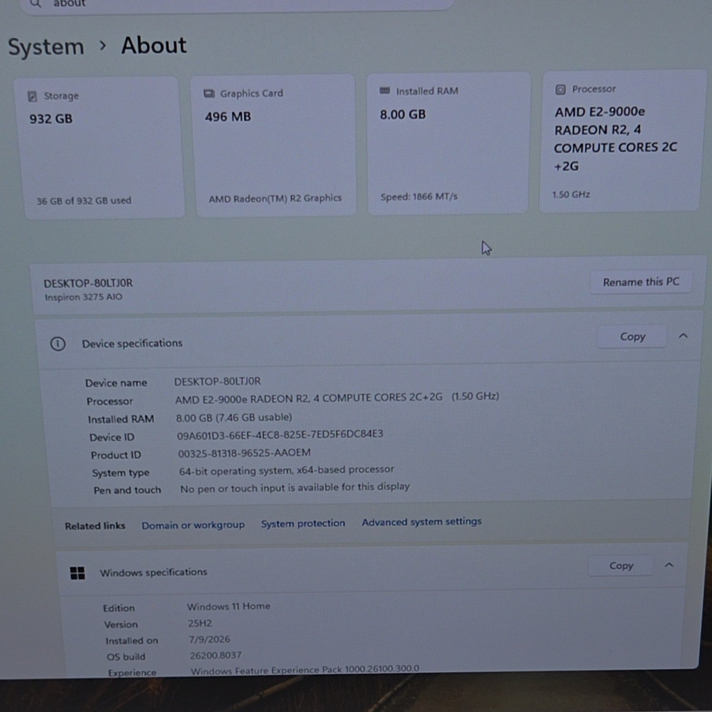
Task: Select 'Windows Feature Experience Pack' text
Action: tap(305, 669)
